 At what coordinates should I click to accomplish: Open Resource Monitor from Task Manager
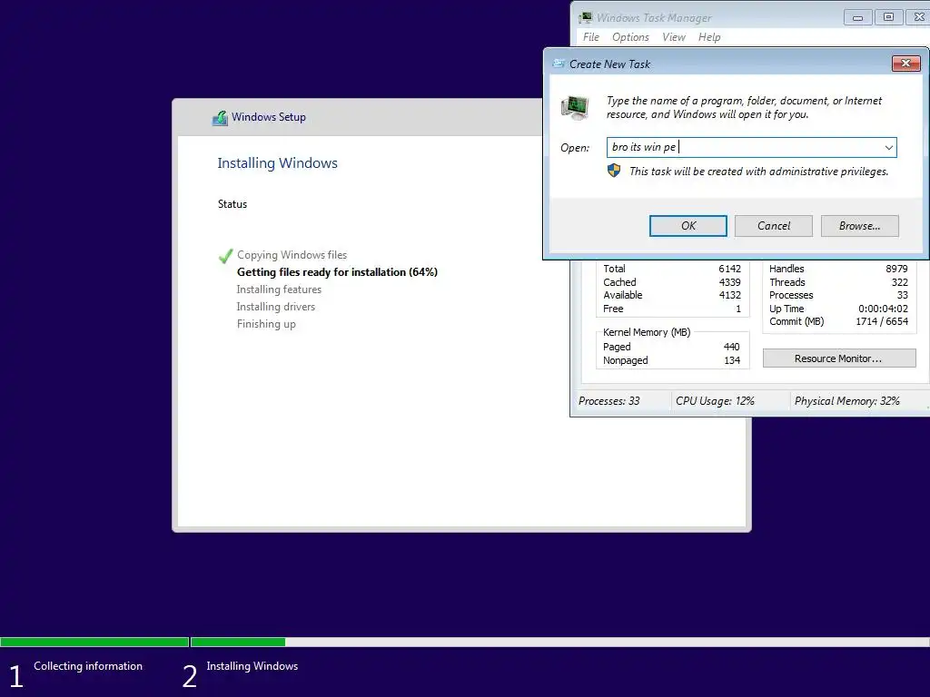839,358
